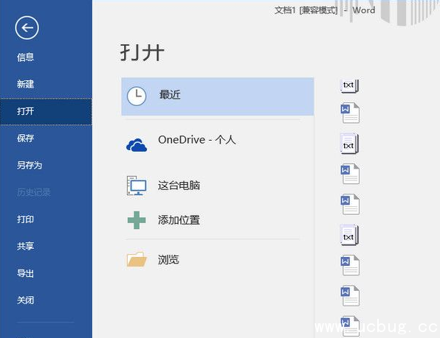Select 关闭 (Close) in the sidebar
The width and height of the screenshot is (440, 338).
pyautogui.click(x=26, y=300)
